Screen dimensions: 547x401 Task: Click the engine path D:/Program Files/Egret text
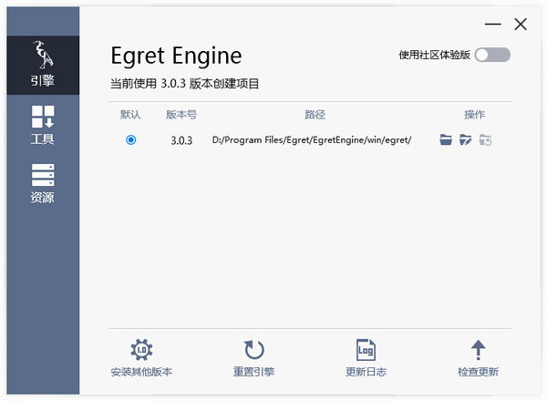[x=312, y=139]
